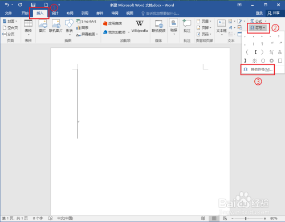Insert a text box (文本框)

tap(221, 27)
